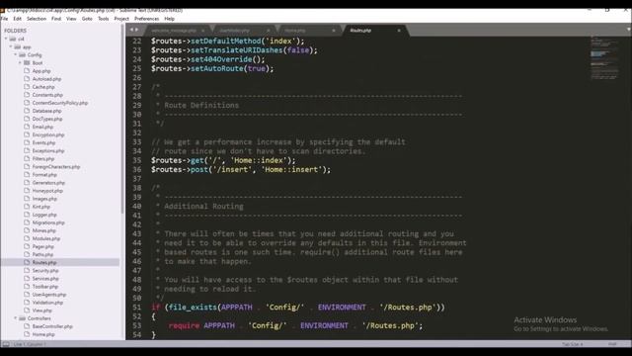Open Toolbar.php in sidebar
This screenshot has height=356, width=632.
pos(45,287)
